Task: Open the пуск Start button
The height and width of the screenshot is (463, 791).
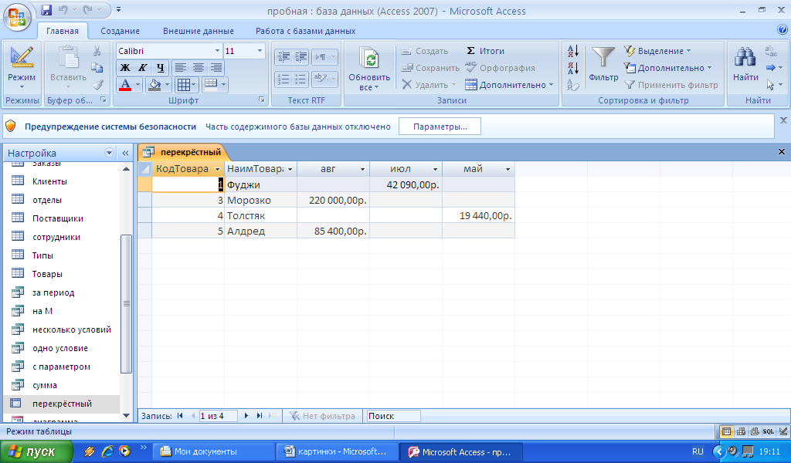Action: [x=37, y=451]
